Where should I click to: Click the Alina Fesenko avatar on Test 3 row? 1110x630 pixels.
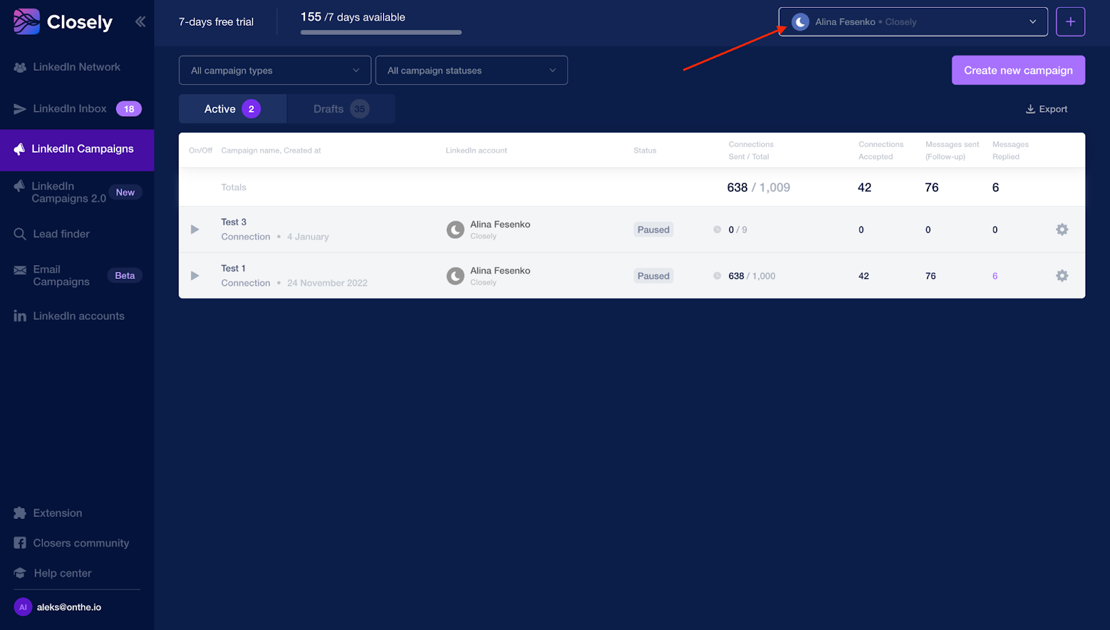pos(455,230)
